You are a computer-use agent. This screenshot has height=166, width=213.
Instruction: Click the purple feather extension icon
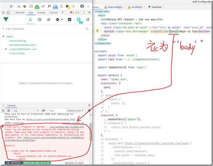[43, 6]
